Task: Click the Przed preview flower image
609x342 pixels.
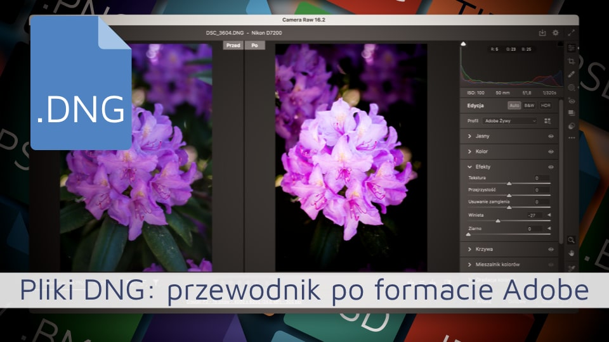Action: click(136, 158)
